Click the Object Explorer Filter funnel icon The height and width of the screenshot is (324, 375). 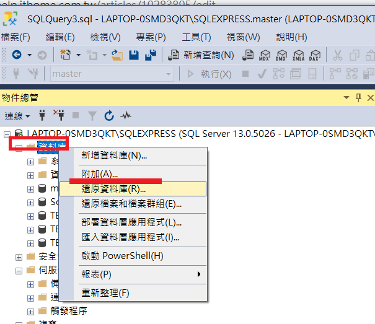(x=92, y=116)
